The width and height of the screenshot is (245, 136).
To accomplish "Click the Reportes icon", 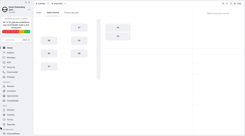I will pyautogui.click(x=4, y=124).
